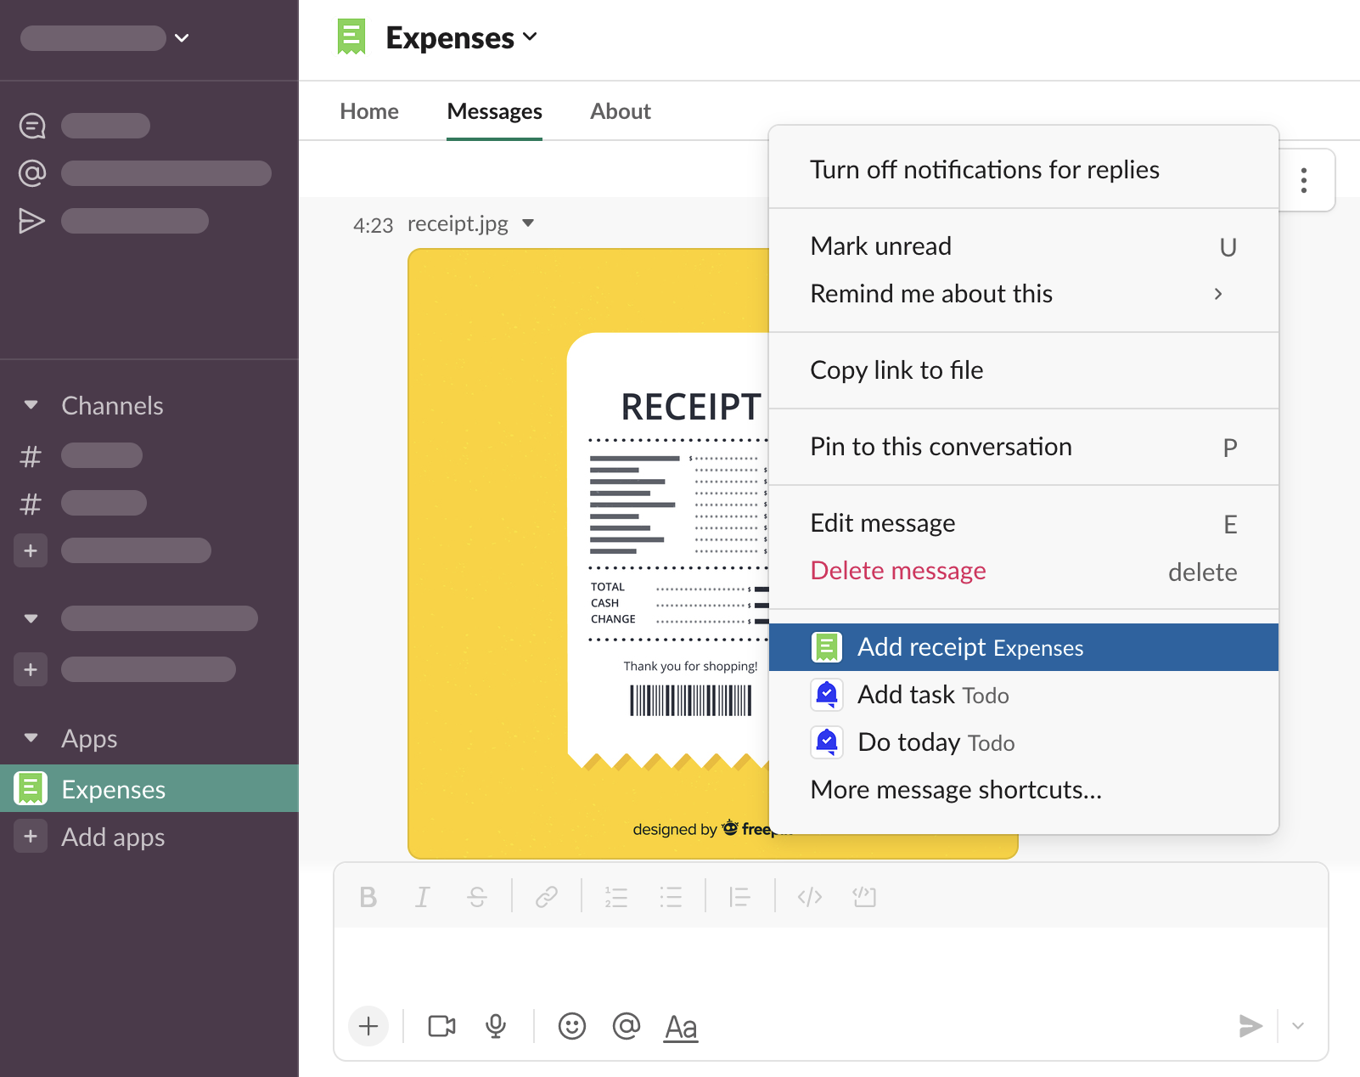This screenshot has width=1360, height=1077.
Task: Collapse the Channels section
Action: pyautogui.click(x=31, y=405)
